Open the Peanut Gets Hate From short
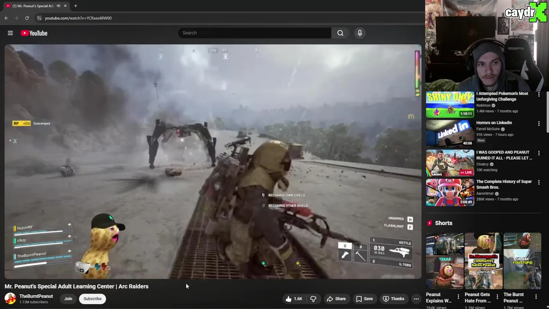 coord(483,261)
